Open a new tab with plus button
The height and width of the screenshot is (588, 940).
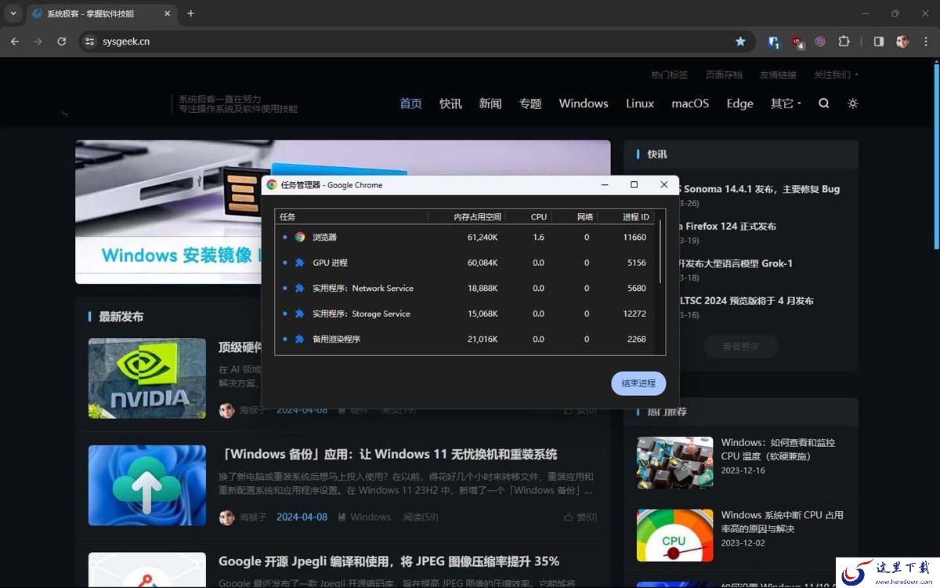click(x=190, y=13)
